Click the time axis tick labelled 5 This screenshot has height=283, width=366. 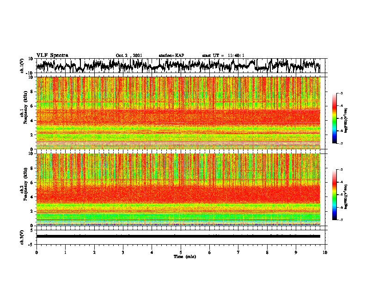(x=181, y=252)
